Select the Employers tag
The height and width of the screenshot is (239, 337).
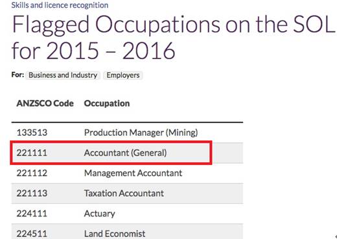point(123,75)
